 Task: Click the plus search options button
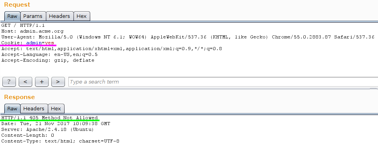point(42,82)
